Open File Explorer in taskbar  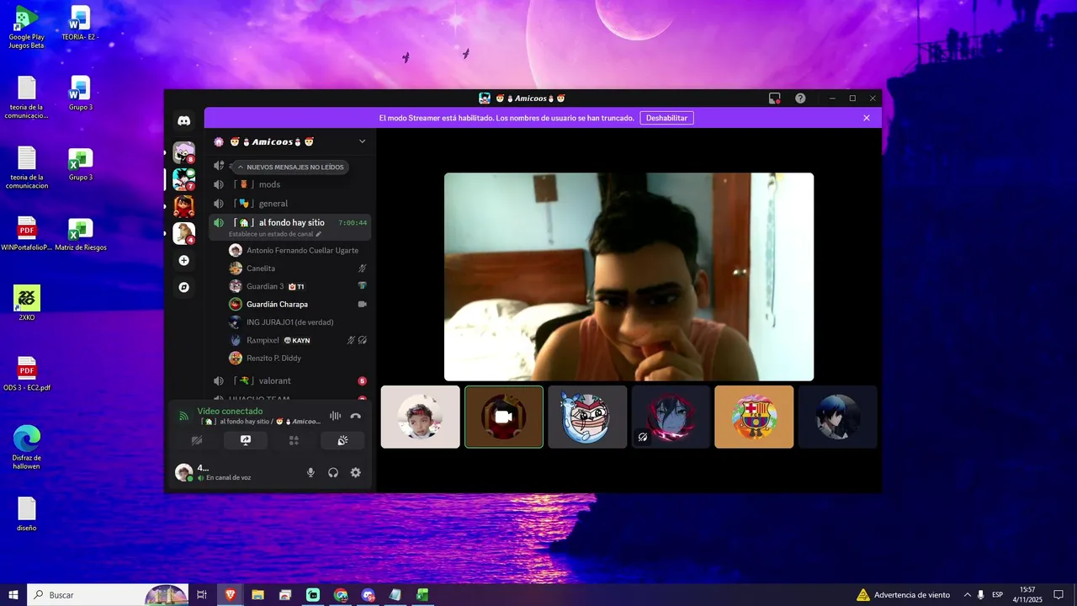[x=257, y=595]
